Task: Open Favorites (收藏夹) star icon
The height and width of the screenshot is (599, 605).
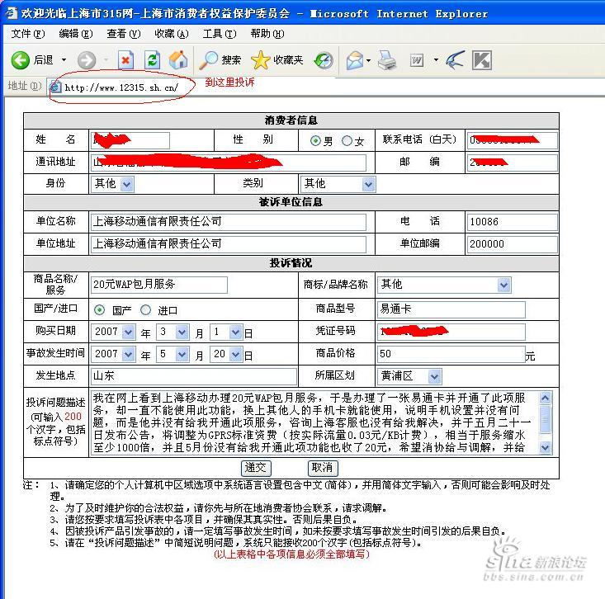Action: [261, 60]
